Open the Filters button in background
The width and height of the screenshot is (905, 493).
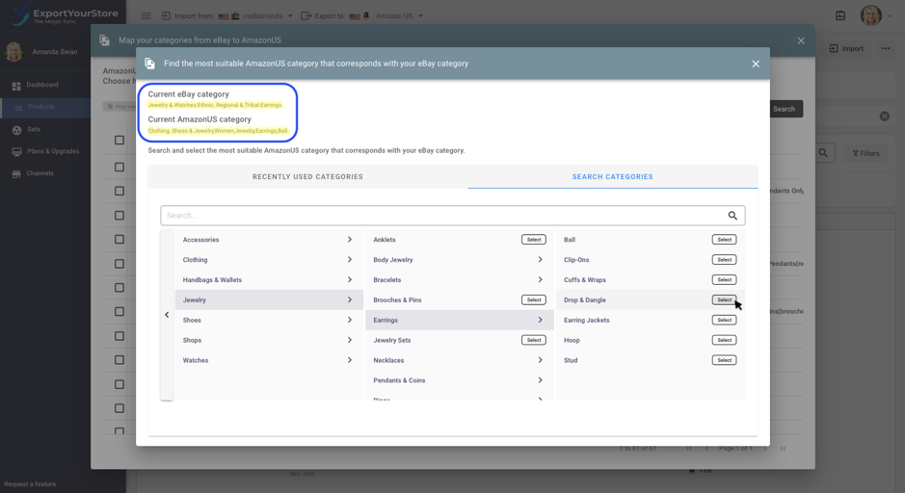(x=865, y=153)
